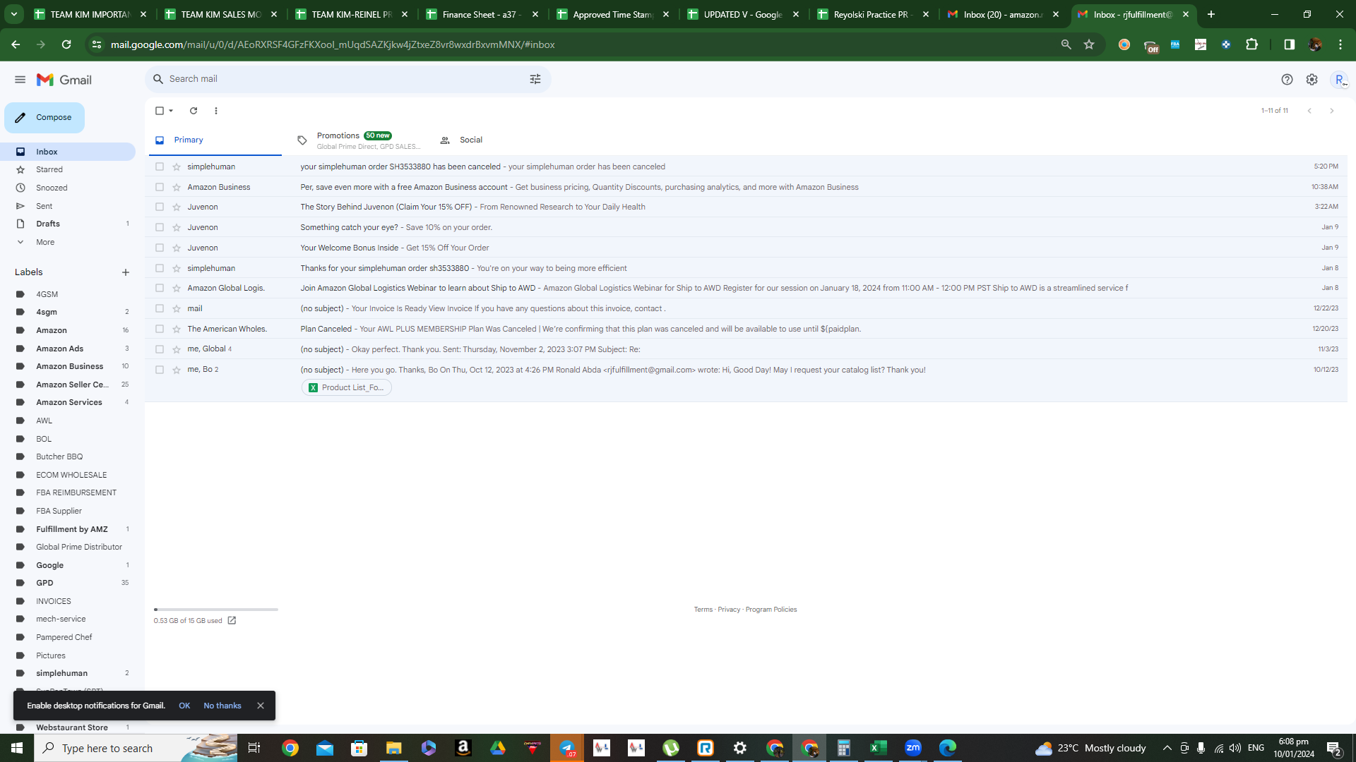
Task: Open the FBA REIMBURSEMENT label
Action: pyautogui.click(x=76, y=492)
